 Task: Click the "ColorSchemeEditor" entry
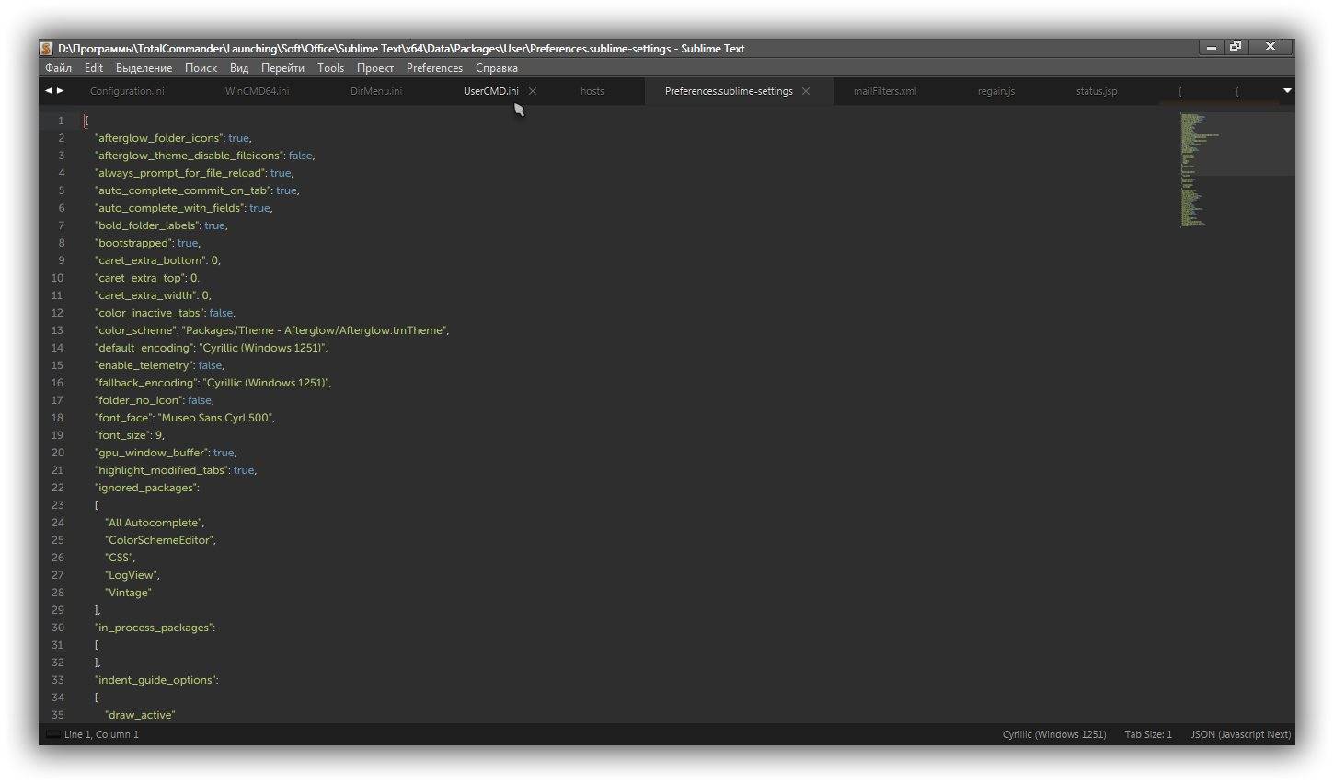pyautogui.click(x=160, y=540)
